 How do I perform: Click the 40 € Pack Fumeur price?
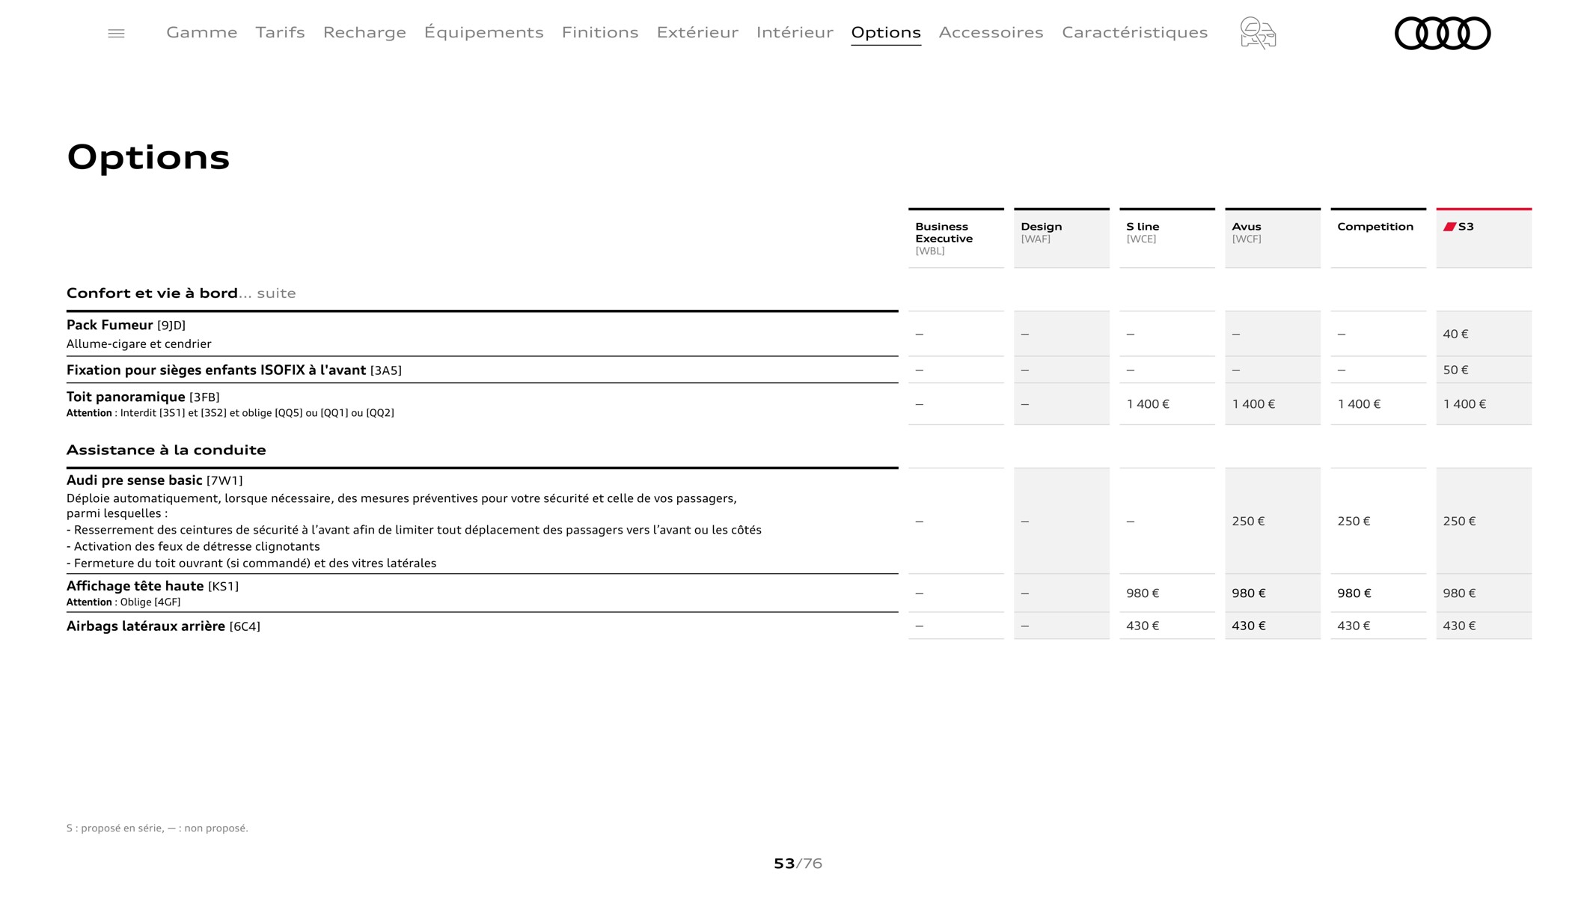pyautogui.click(x=1455, y=334)
